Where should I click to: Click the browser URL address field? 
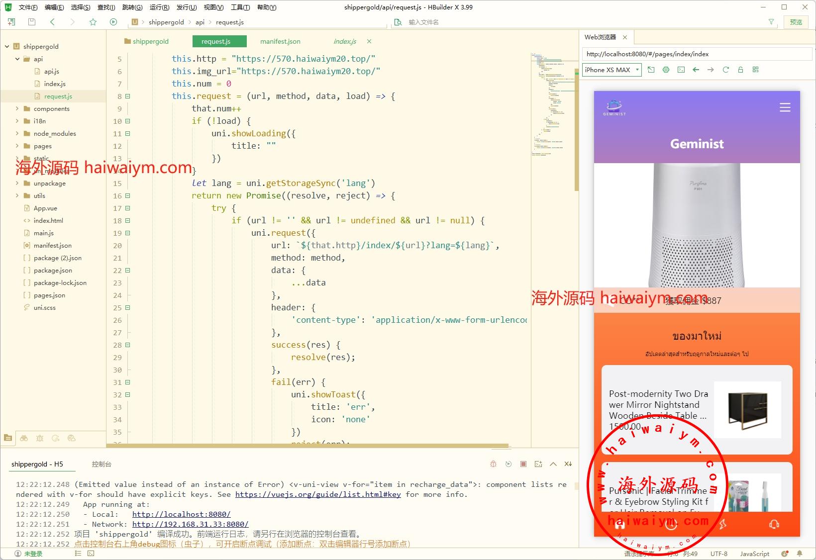tap(697, 54)
